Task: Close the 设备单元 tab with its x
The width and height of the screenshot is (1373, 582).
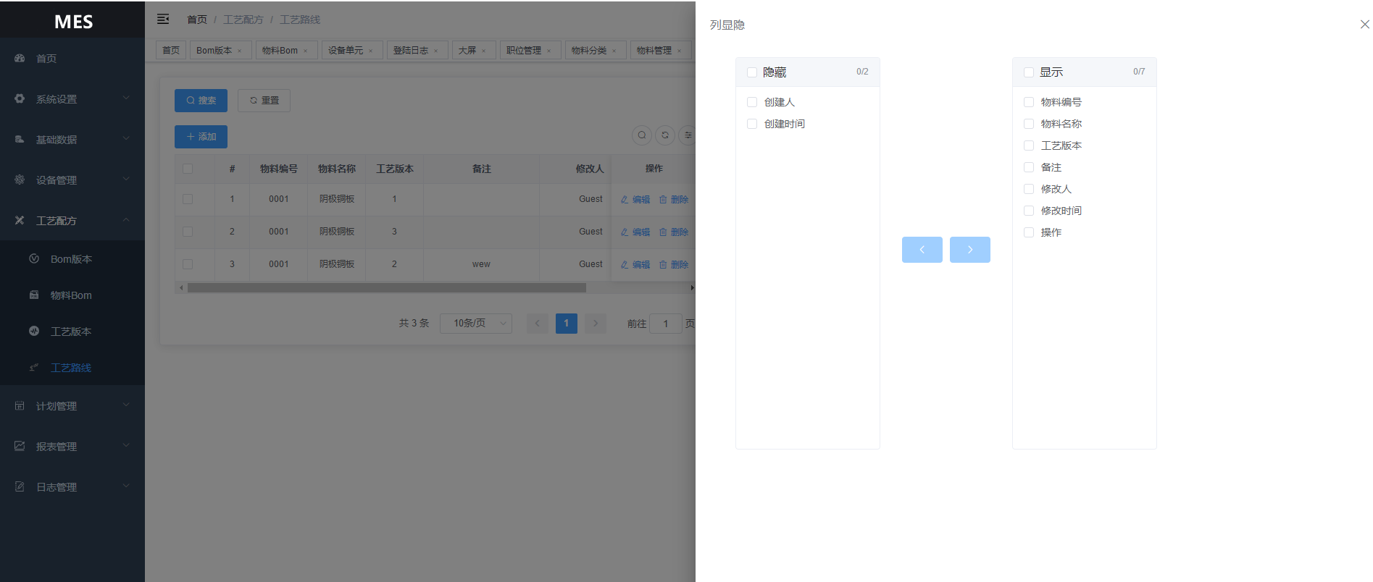Action: (371, 51)
